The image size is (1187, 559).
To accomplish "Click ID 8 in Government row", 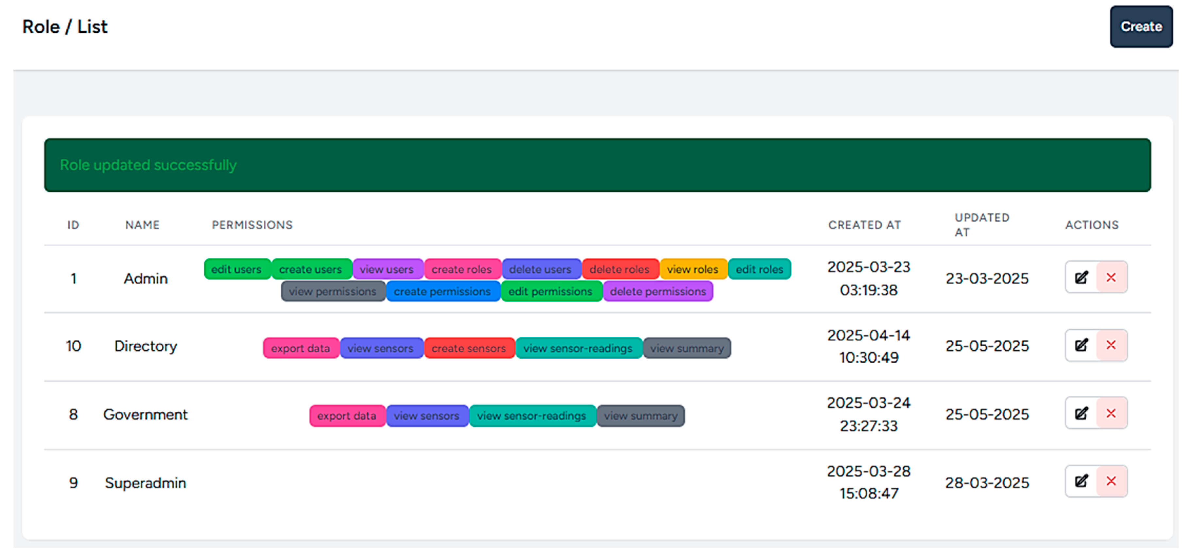I will [x=73, y=414].
